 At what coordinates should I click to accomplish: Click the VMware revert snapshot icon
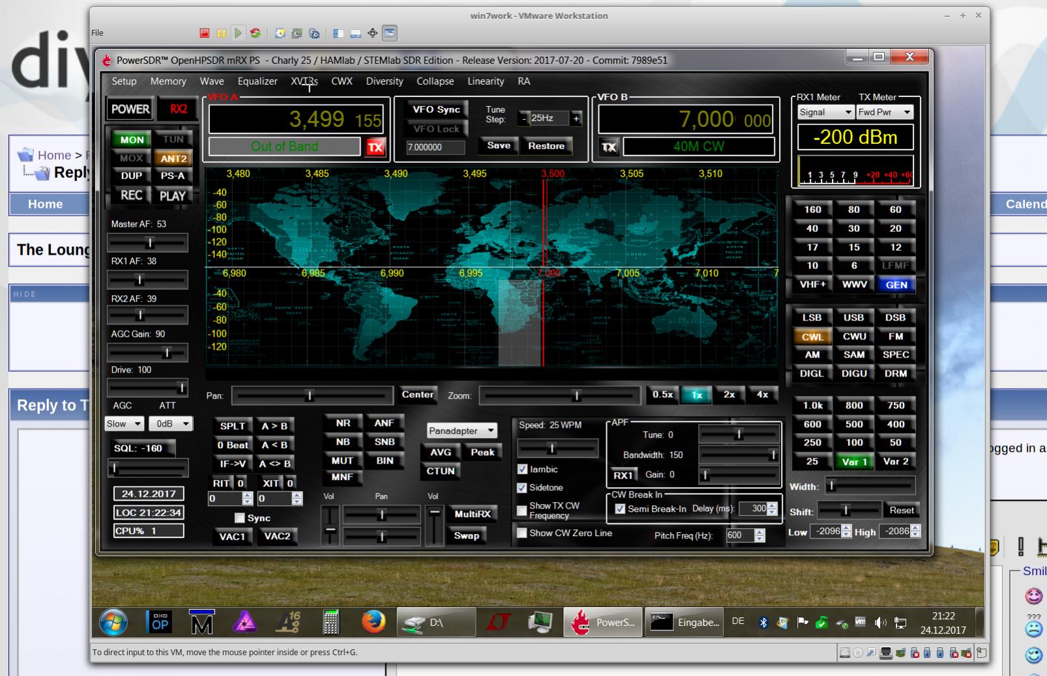pyautogui.click(x=297, y=33)
